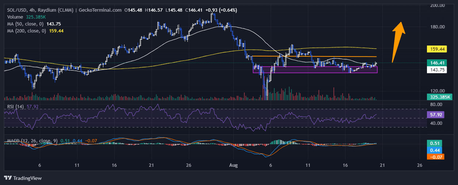Click the current price 146.41 label
The image size is (458, 185).
tap(436, 63)
